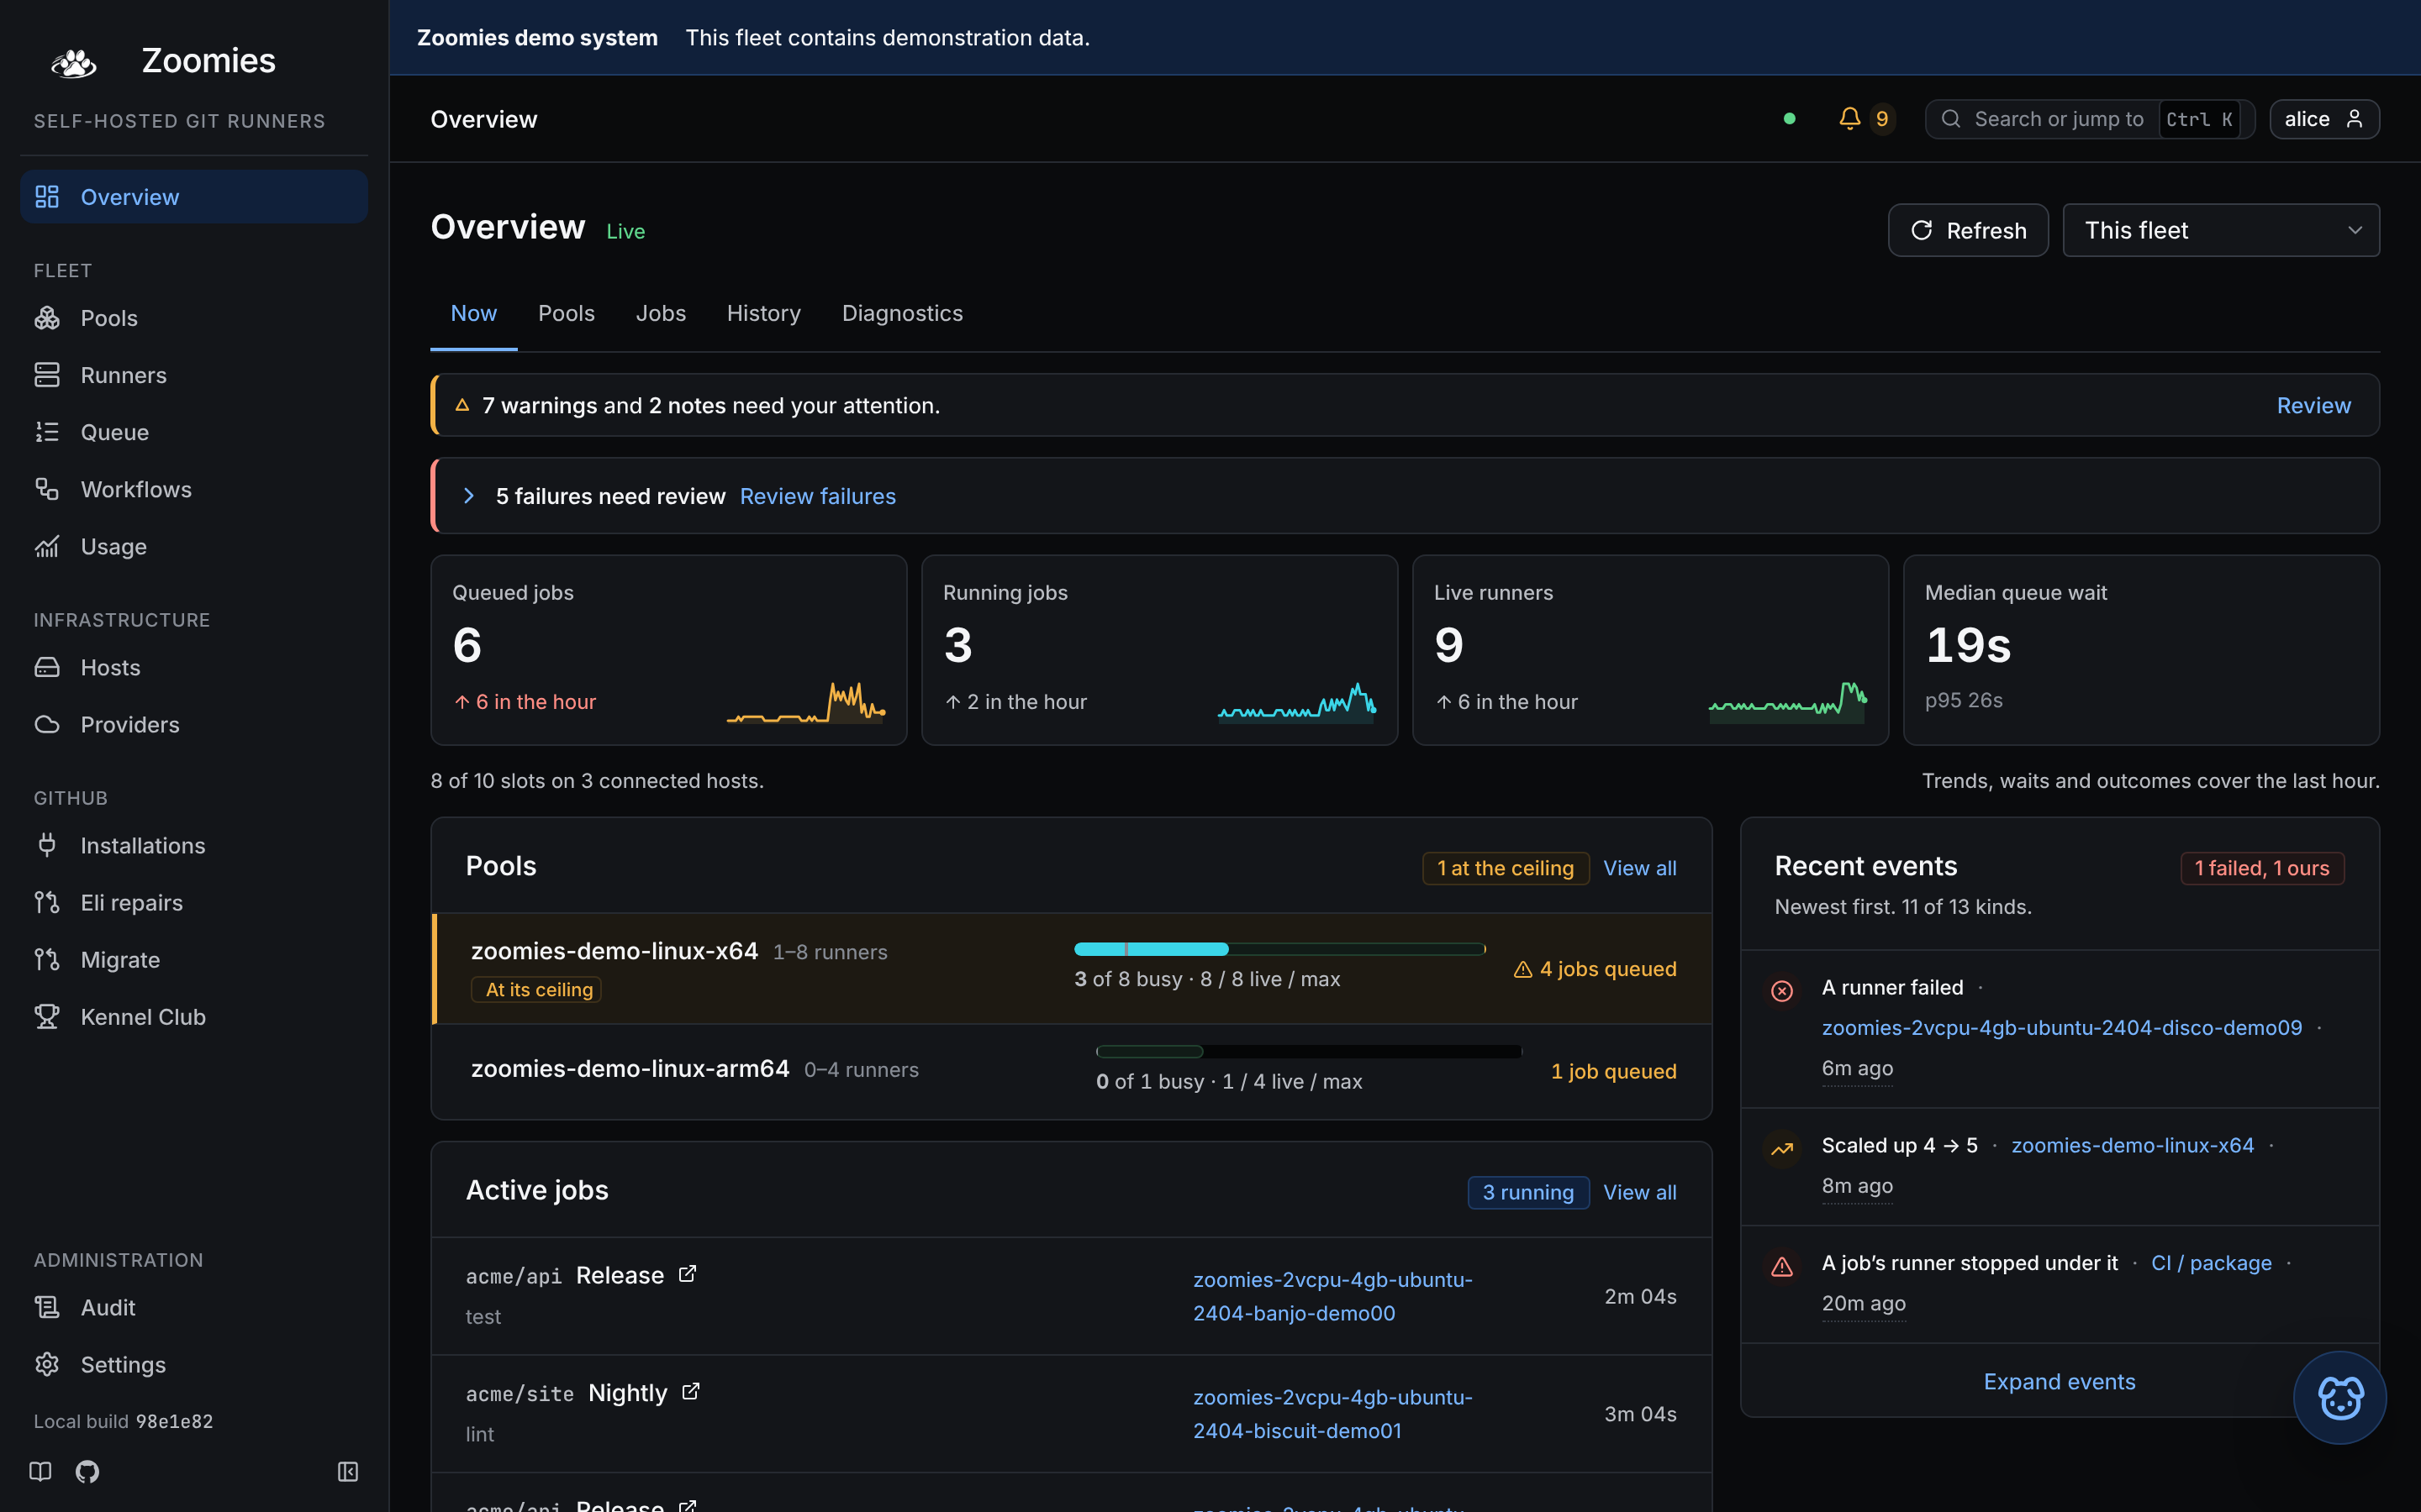
Task: Open the zoomies-demo-linux-arm64 pool row
Action: point(1072,1071)
